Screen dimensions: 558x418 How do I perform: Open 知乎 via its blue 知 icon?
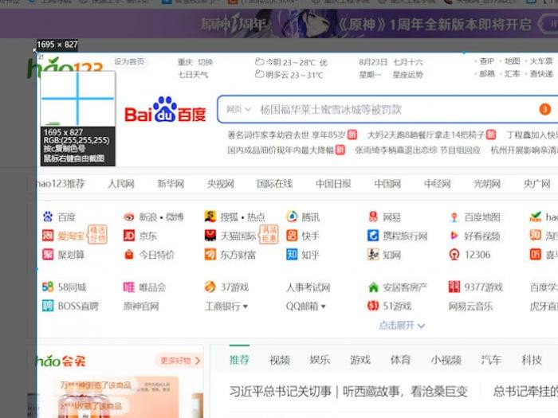[292, 255]
